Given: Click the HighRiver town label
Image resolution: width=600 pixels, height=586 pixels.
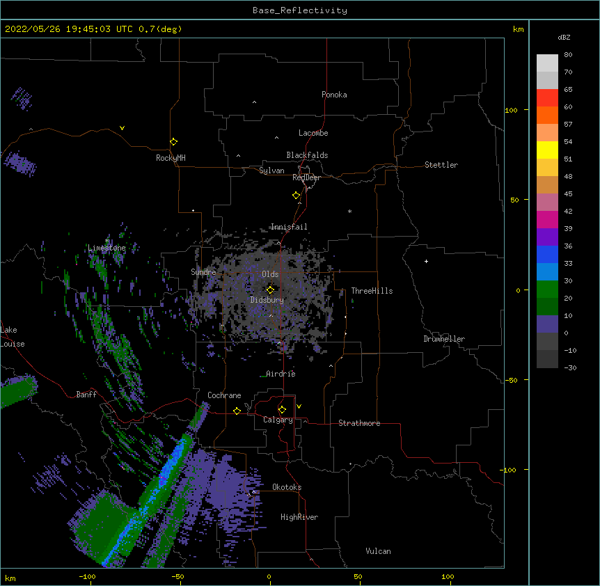Looking at the screenshot, I should 299,517.
